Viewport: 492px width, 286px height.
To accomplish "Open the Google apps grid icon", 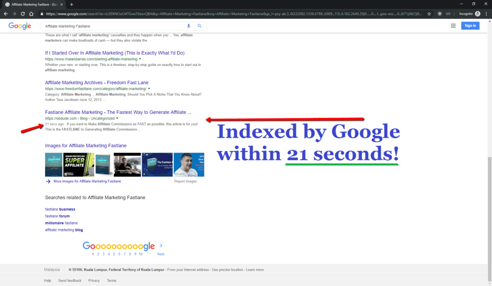I will pos(453,26).
